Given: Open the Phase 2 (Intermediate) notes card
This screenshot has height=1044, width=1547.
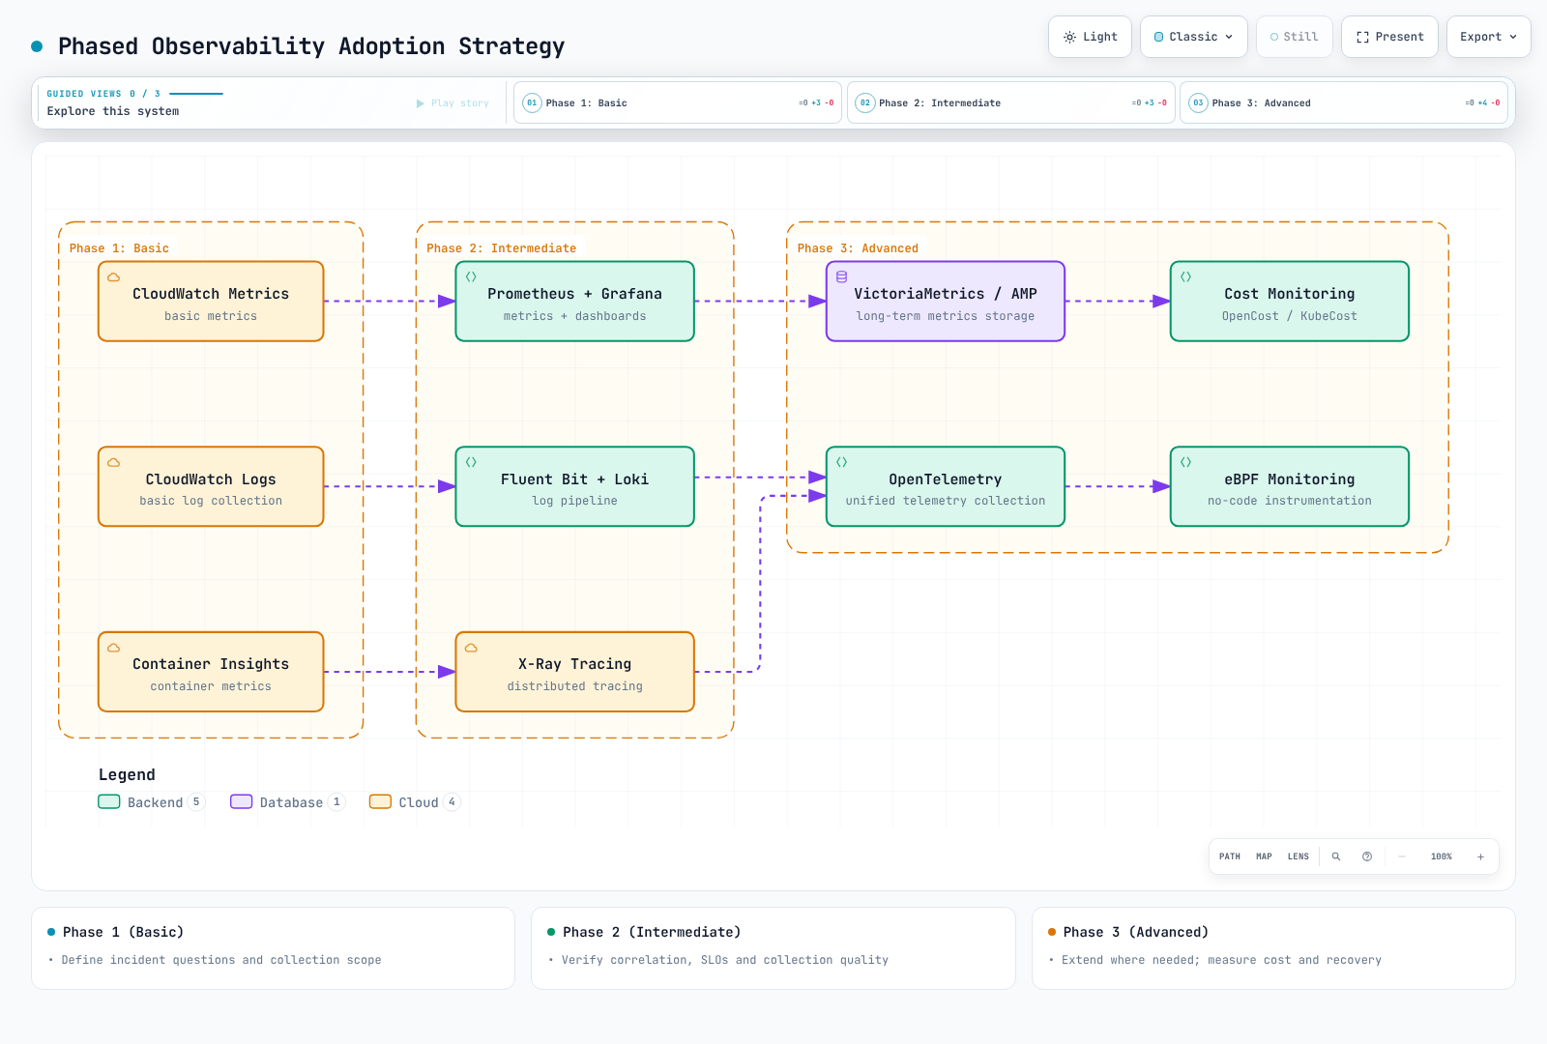Looking at the screenshot, I should pyautogui.click(x=773, y=948).
